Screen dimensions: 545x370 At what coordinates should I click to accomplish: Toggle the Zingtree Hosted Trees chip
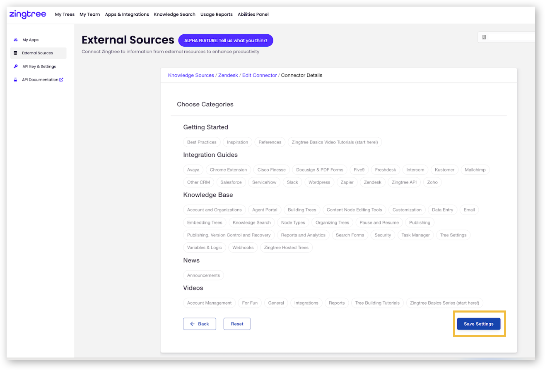tap(286, 248)
